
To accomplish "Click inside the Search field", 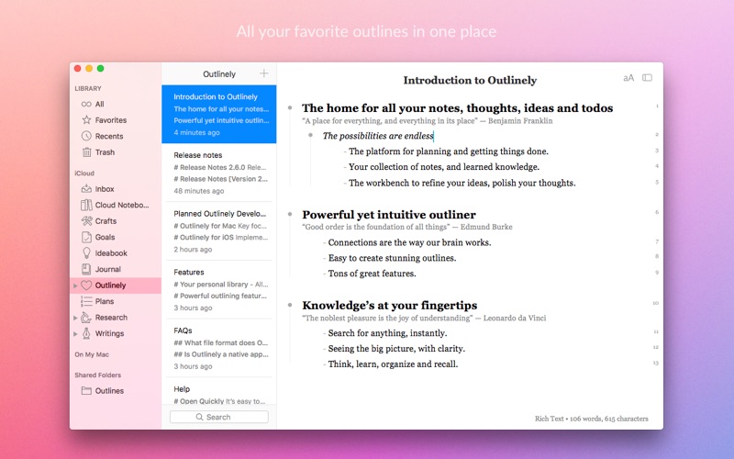I will [219, 417].
